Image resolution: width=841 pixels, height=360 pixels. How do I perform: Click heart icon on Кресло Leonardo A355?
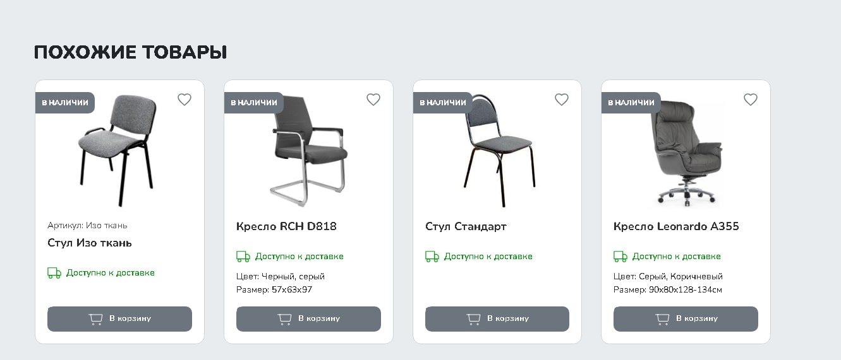(751, 100)
